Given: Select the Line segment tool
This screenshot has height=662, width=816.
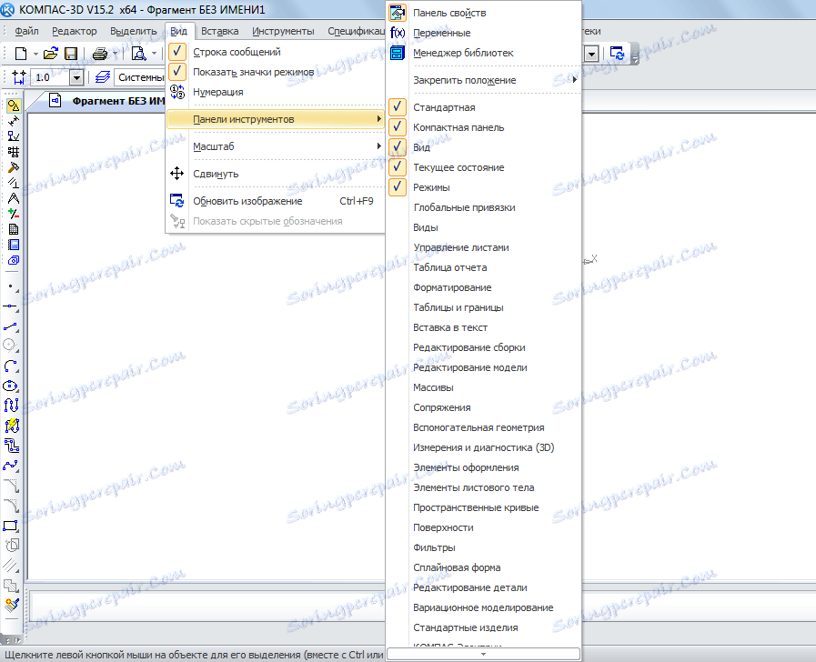Looking at the screenshot, I should click(11, 327).
